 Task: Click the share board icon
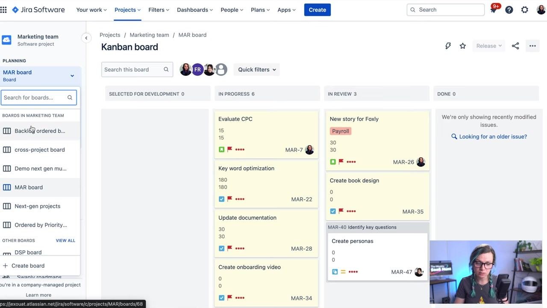pos(515,46)
